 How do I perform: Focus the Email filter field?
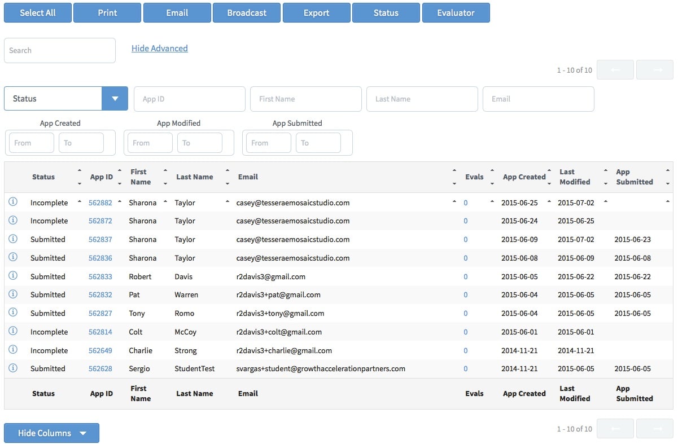point(539,99)
